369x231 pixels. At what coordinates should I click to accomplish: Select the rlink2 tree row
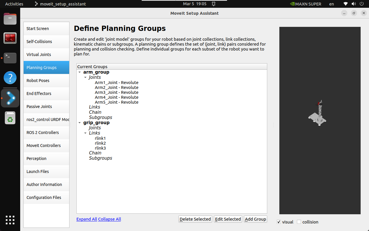pyautogui.click(x=100, y=143)
